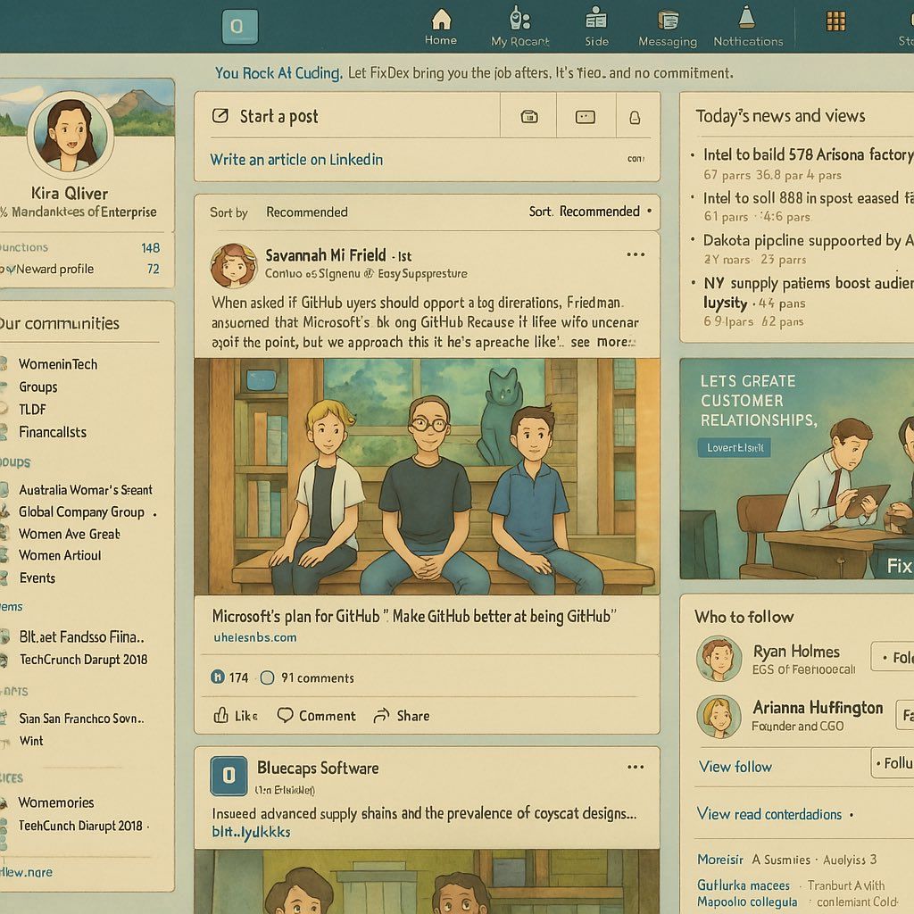The height and width of the screenshot is (914, 914).
Task: Click Moreisir footer link
Action: (x=720, y=860)
